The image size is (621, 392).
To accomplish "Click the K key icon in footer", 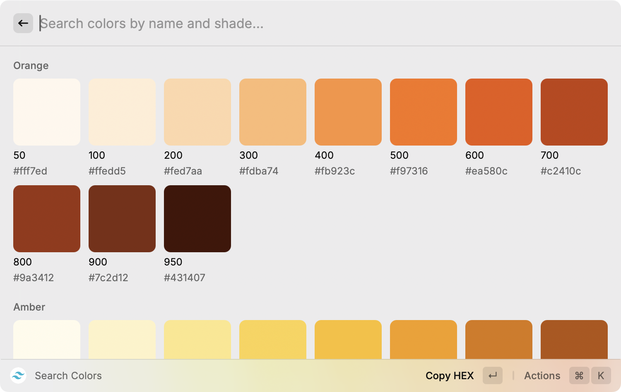I will coord(601,375).
